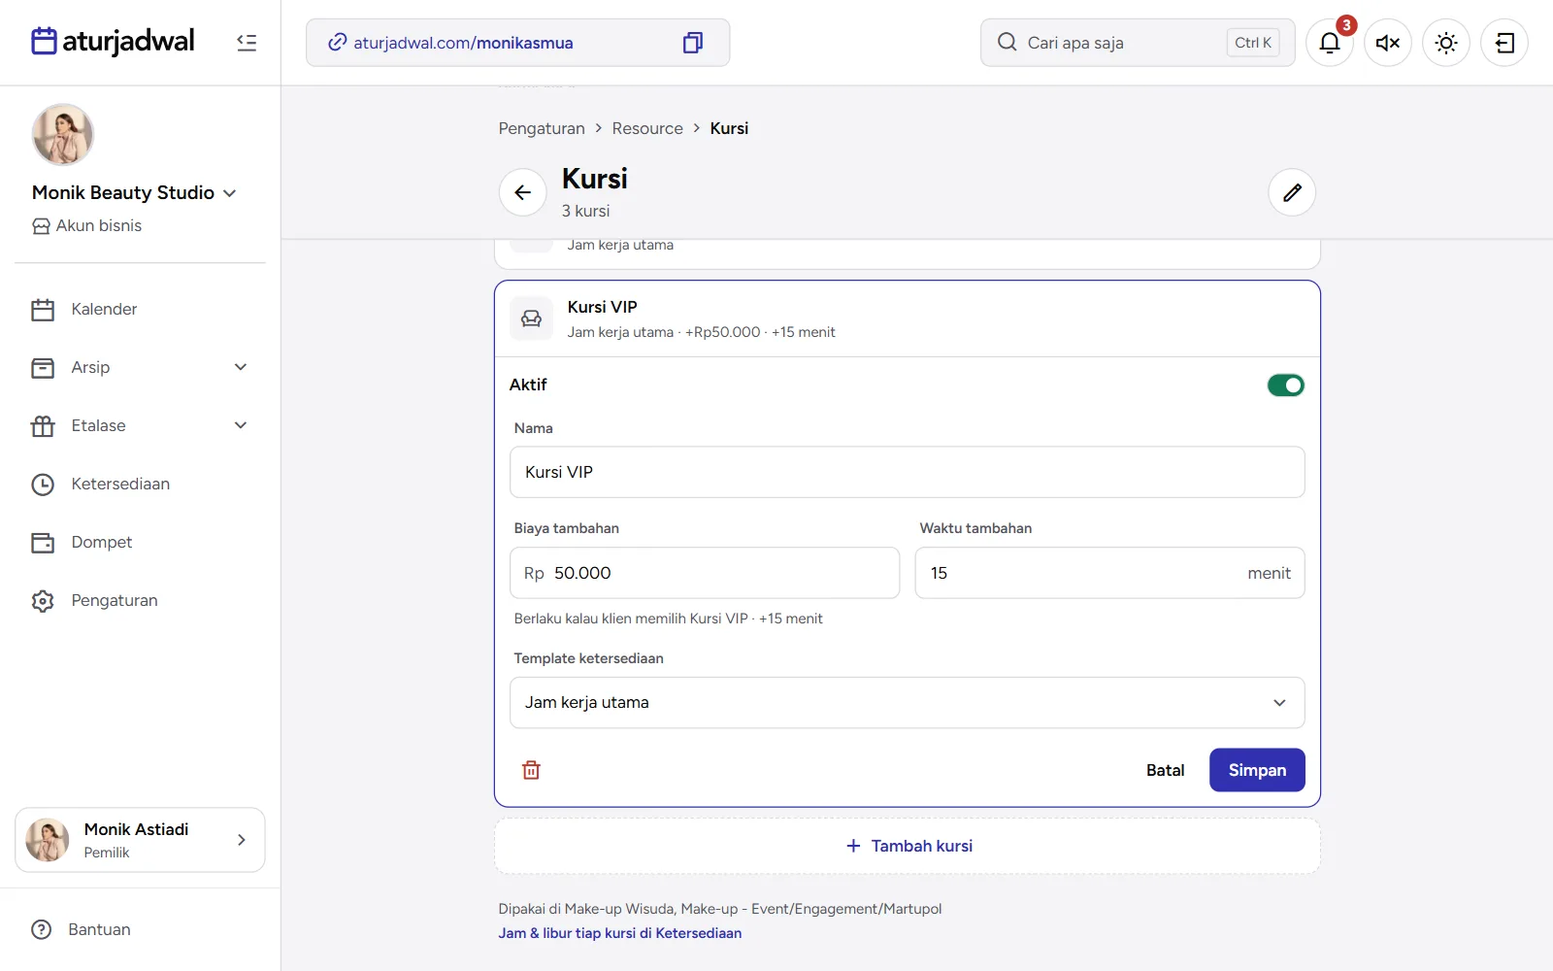Click Tambah kursi to add chair
The height and width of the screenshot is (971, 1553).
tap(907, 846)
